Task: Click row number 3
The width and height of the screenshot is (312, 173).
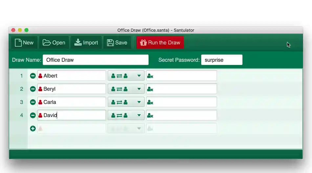Action: point(21,102)
